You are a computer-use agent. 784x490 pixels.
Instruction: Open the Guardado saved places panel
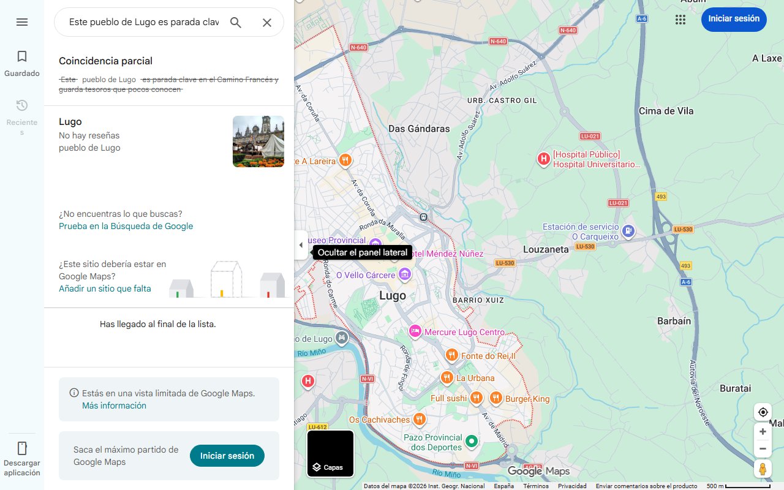point(22,63)
